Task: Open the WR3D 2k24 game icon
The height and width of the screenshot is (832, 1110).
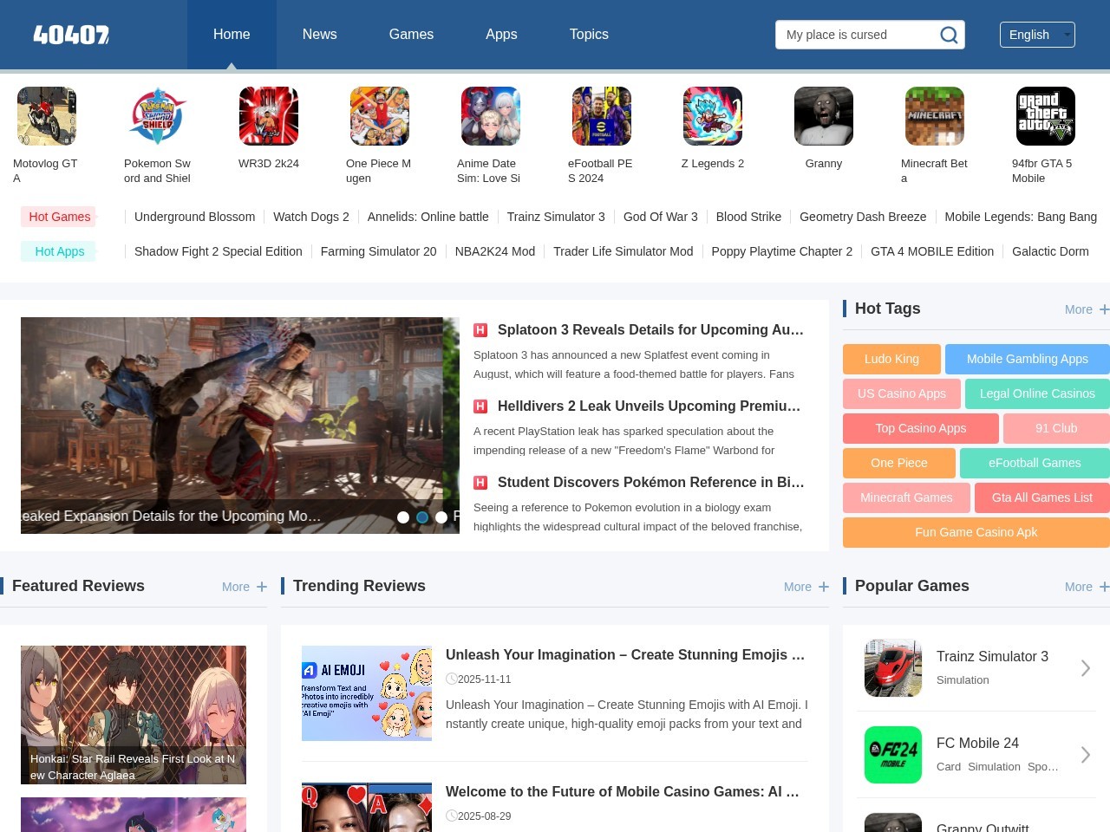Action: tap(269, 116)
